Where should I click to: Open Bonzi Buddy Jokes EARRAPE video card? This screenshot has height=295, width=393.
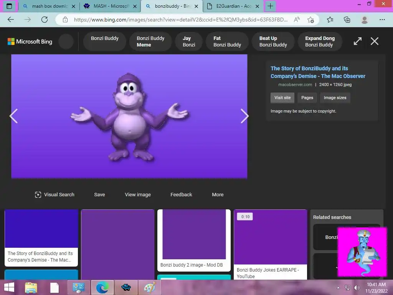tap(270, 245)
